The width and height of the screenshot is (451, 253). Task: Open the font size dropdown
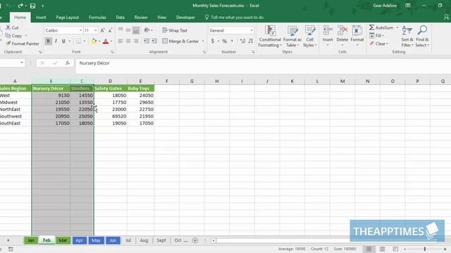pyautogui.click(x=96, y=30)
